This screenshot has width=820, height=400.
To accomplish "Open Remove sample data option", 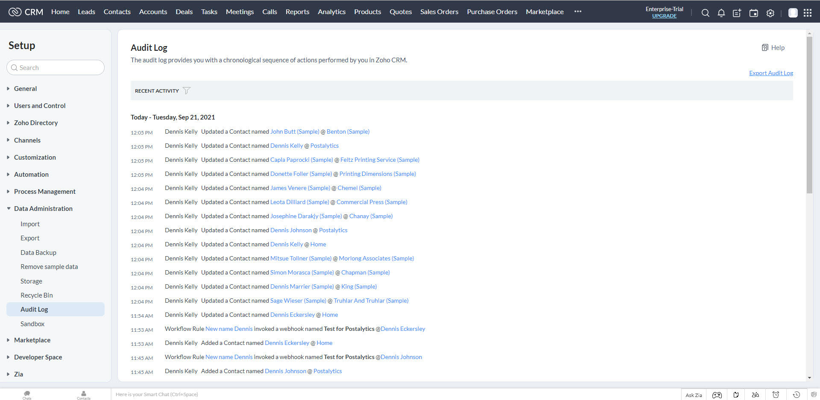I will click(49, 266).
